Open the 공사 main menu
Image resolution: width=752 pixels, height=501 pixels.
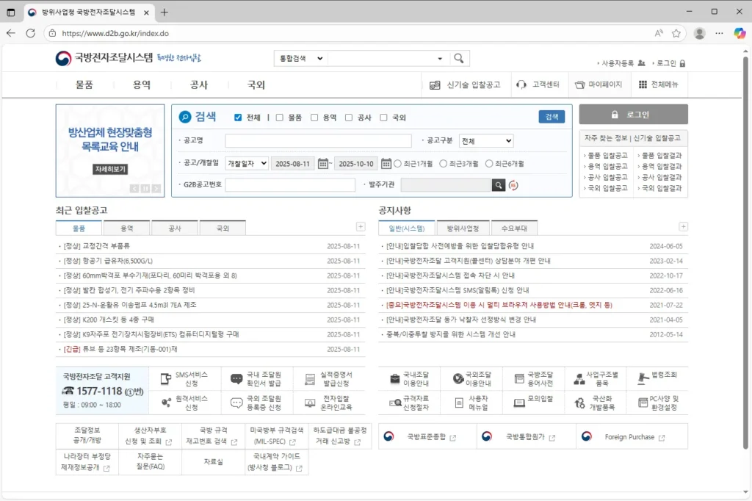pos(198,85)
